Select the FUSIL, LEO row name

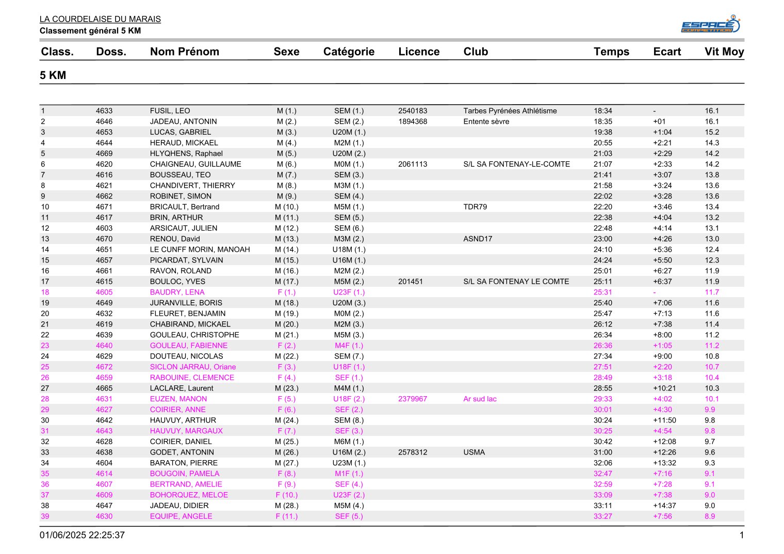(170, 111)
